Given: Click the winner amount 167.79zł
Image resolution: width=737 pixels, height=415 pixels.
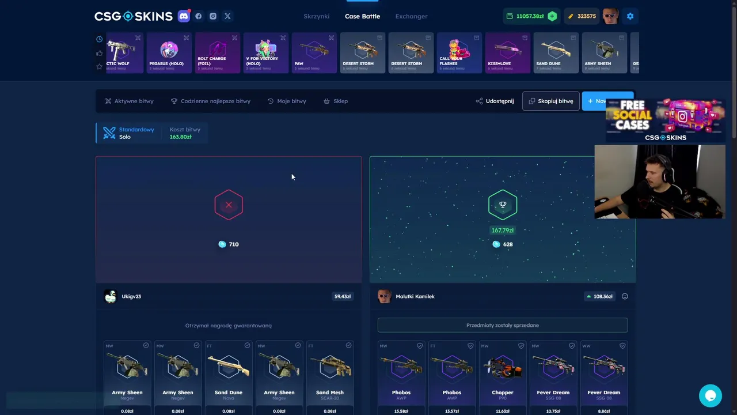Looking at the screenshot, I should (503, 230).
